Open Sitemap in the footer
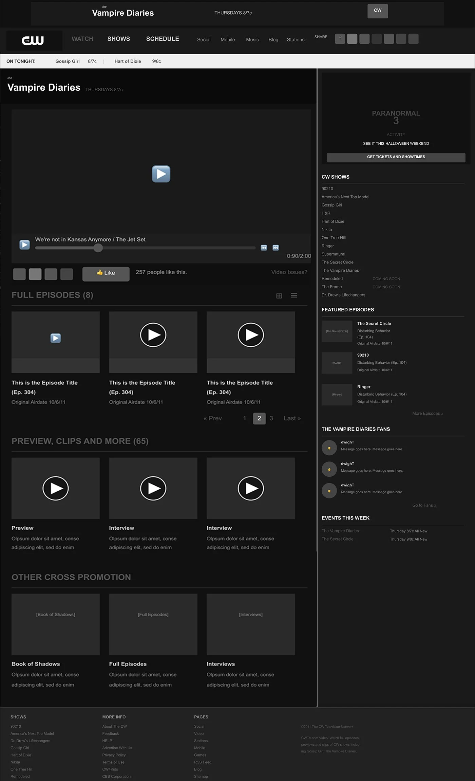This screenshot has width=475, height=781. tap(201, 776)
